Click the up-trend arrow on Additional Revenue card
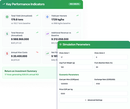Image resolution: width=130 pixels, height=109 pixels. (77, 33)
